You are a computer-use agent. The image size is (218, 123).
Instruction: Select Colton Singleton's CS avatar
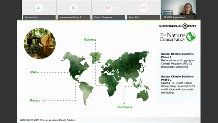pyautogui.click(x=109, y=8)
